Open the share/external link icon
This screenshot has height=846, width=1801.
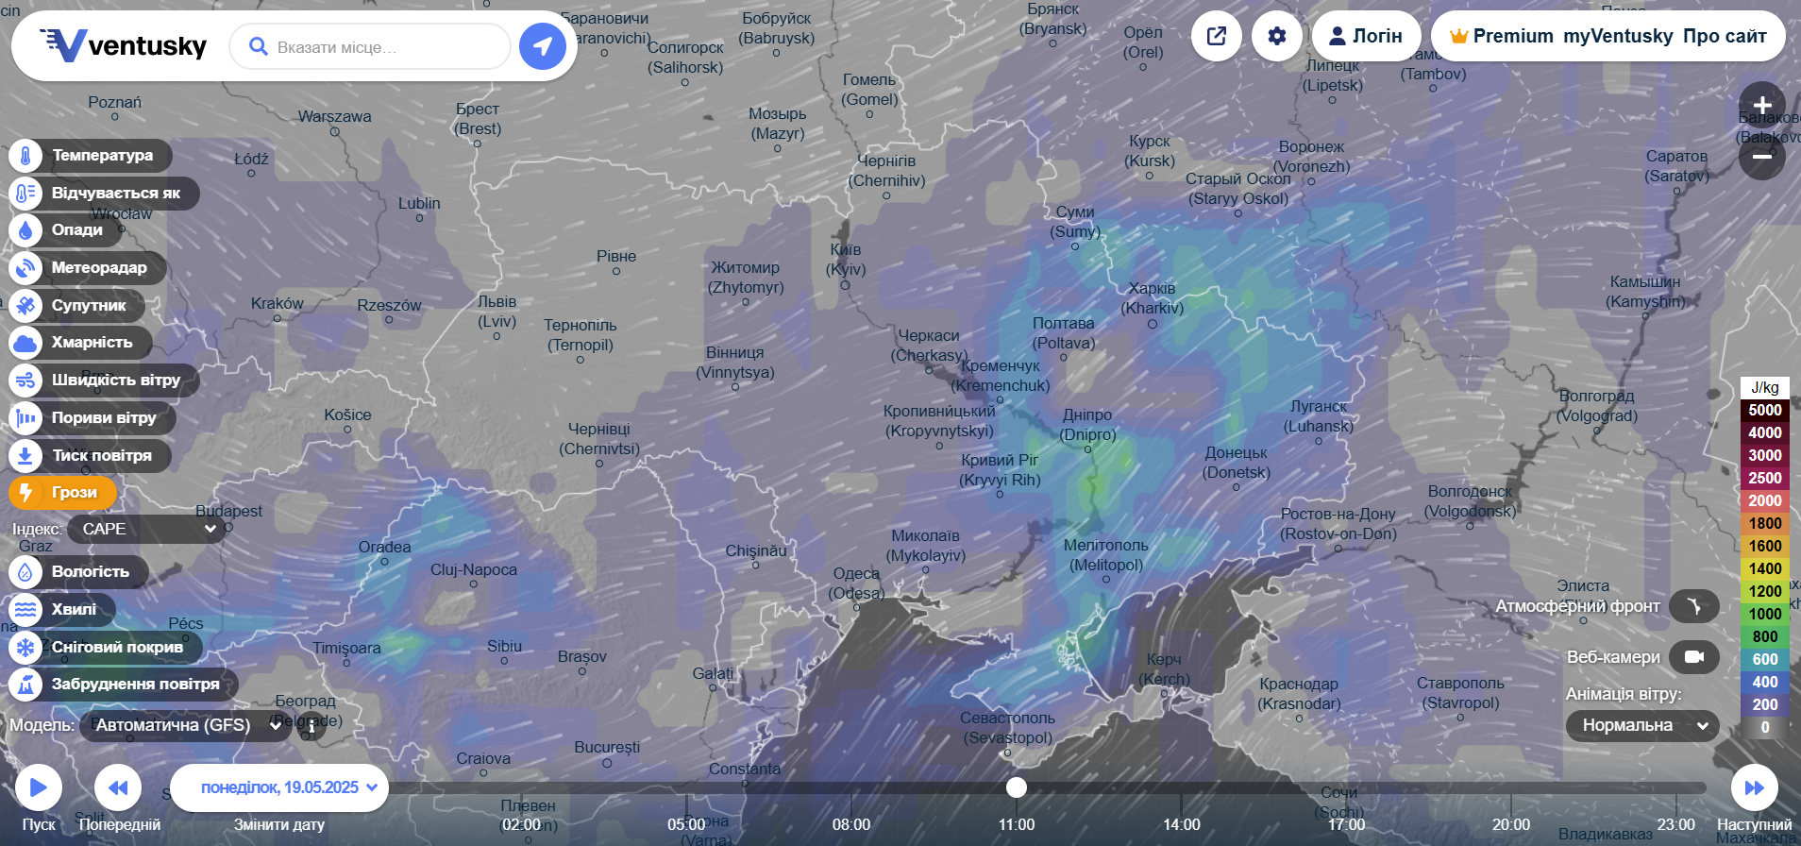pyautogui.click(x=1217, y=36)
